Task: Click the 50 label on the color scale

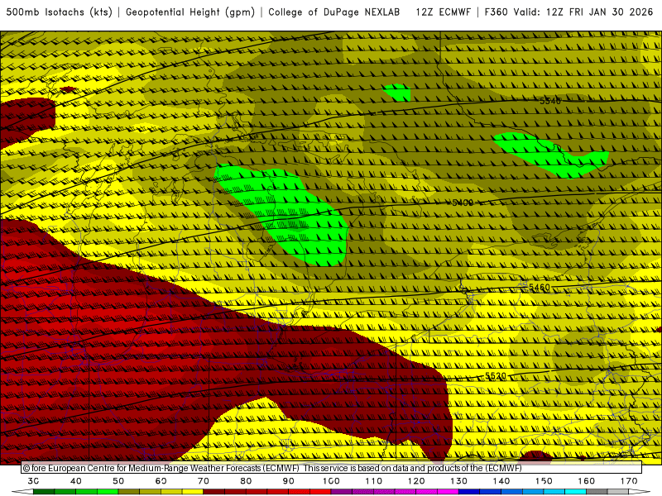Action: 118,481
